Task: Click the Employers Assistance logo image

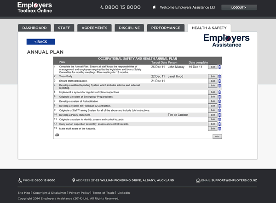Action: [226, 40]
